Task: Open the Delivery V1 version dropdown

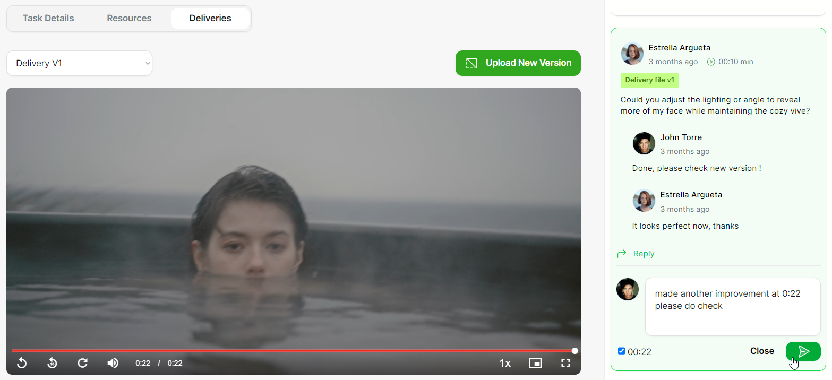Action: [x=79, y=63]
